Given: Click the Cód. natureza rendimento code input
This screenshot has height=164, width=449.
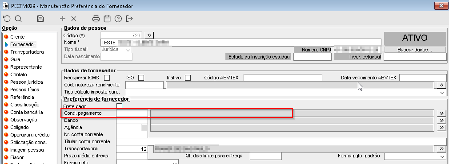Looking at the screenshot, I should point(144,85).
